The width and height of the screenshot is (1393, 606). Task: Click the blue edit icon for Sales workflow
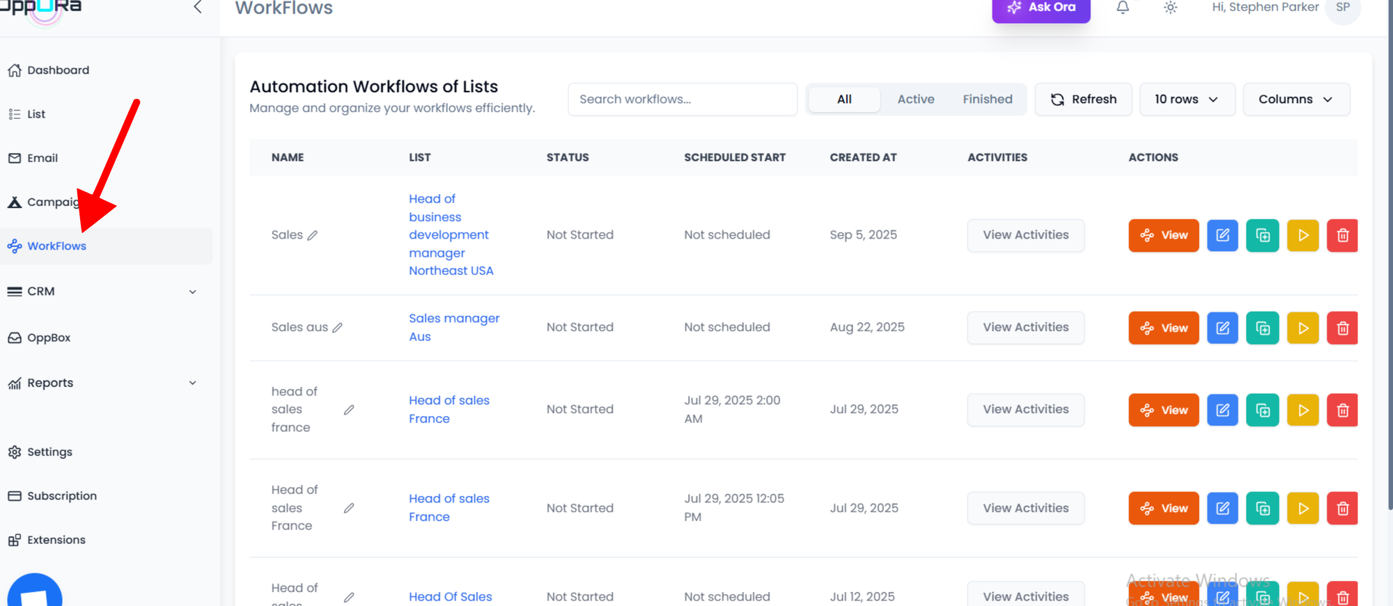click(x=1222, y=235)
